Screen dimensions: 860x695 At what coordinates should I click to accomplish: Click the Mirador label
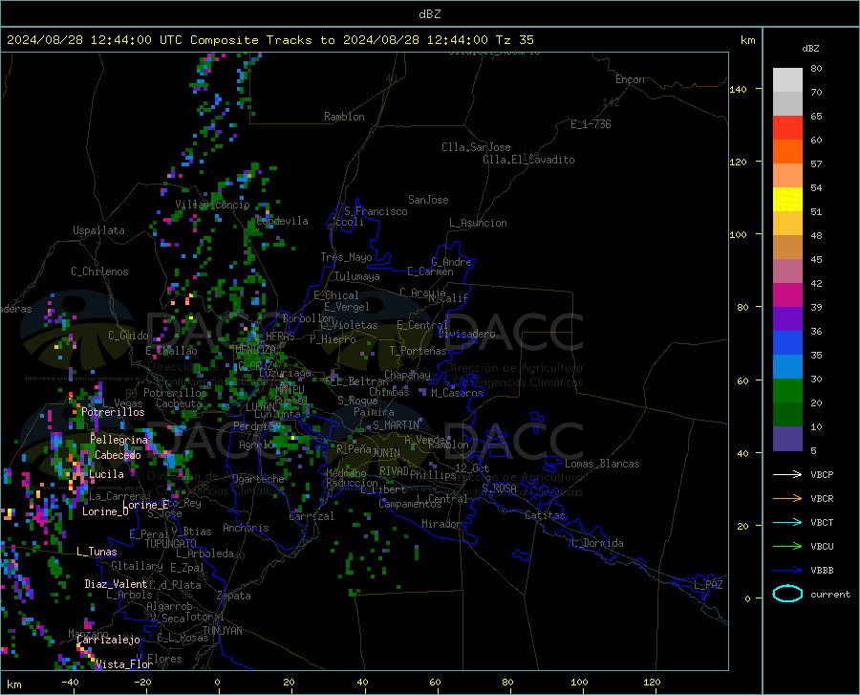(x=441, y=524)
